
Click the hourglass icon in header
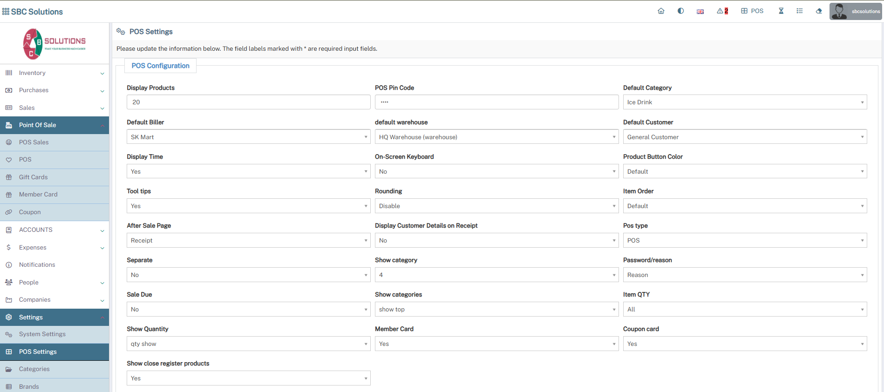tap(781, 11)
